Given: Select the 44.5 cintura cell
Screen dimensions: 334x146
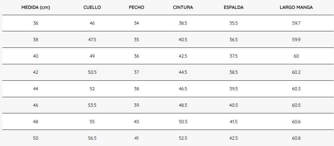Looking at the screenshot, I should pos(183,73).
